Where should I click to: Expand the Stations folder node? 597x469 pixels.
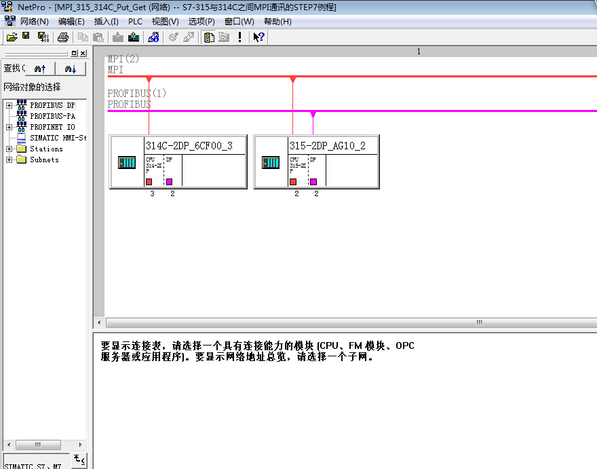point(9,149)
